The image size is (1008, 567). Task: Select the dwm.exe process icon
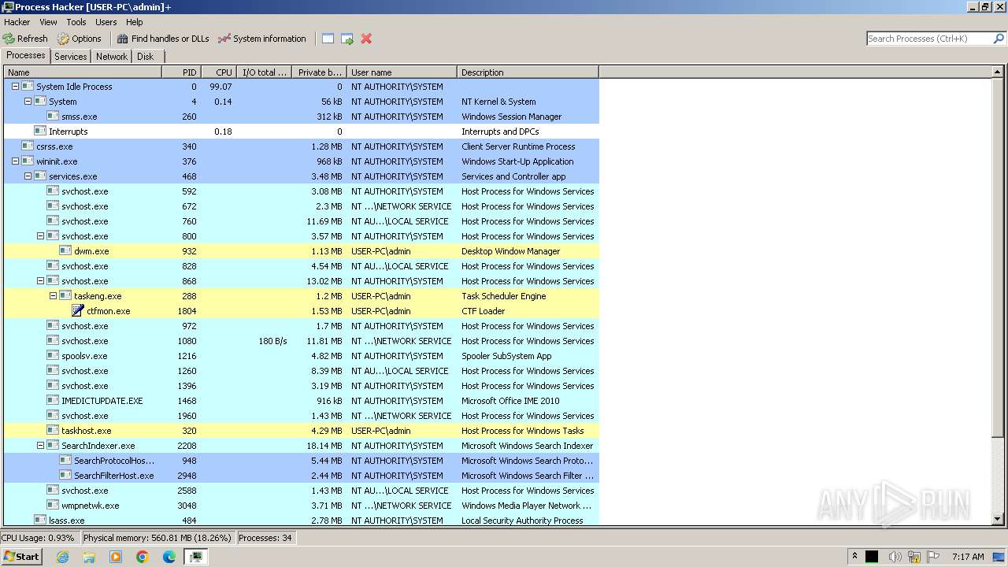[x=65, y=251]
